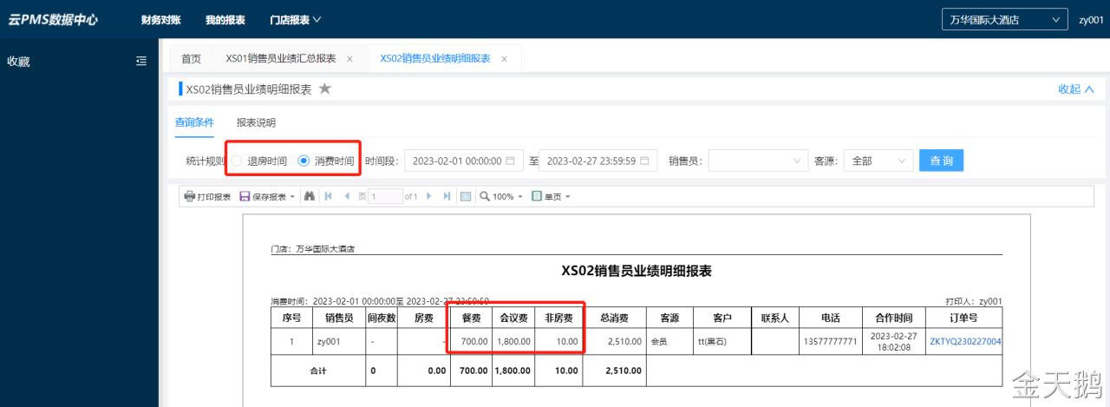Click the 订单号 column header
The width and height of the screenshot is (1110, 407).
click(x=963, y=318)
